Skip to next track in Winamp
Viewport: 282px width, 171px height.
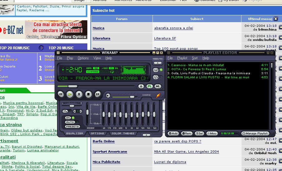97,94
